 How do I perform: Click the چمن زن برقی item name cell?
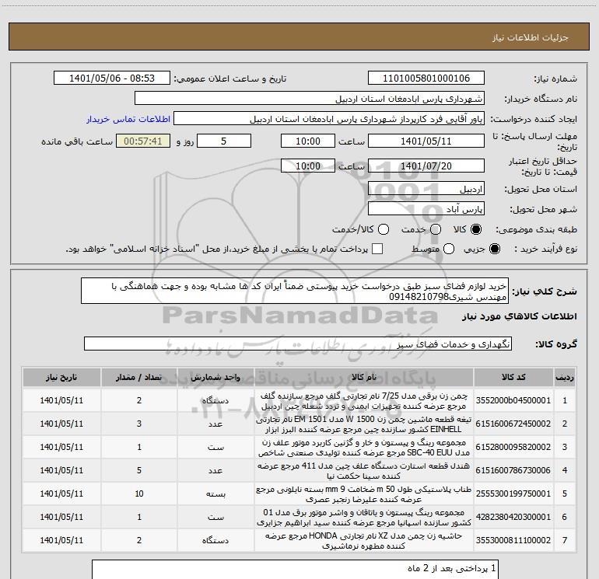364,401
